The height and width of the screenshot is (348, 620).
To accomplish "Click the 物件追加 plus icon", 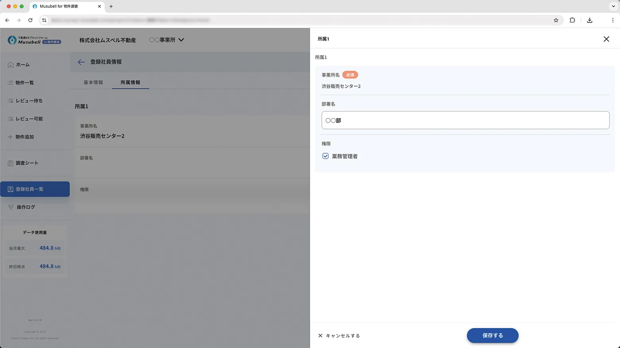I will point(10,137).
